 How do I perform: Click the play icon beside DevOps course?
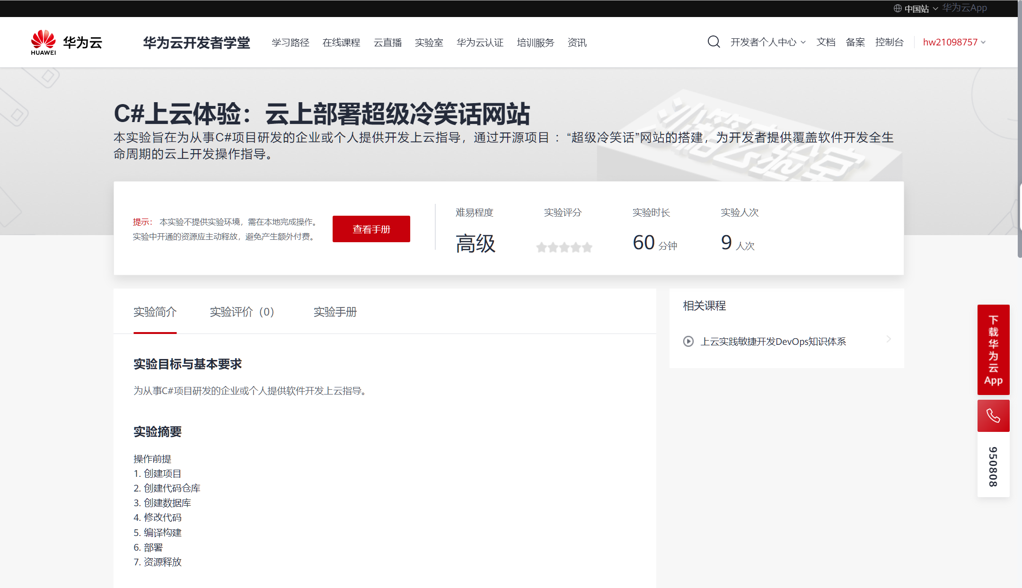coord(688,341)
